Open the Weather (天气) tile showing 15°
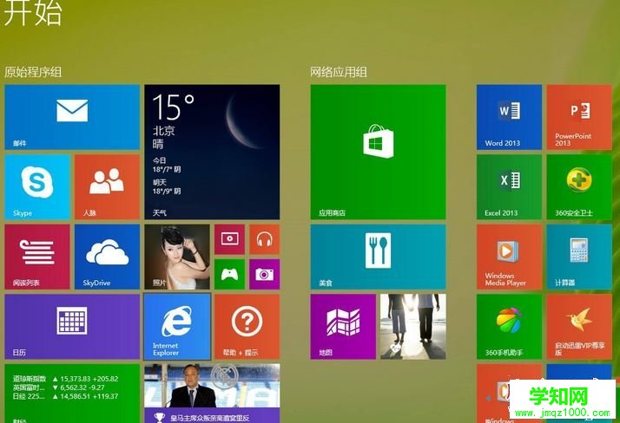 click(x=212, y=152)
